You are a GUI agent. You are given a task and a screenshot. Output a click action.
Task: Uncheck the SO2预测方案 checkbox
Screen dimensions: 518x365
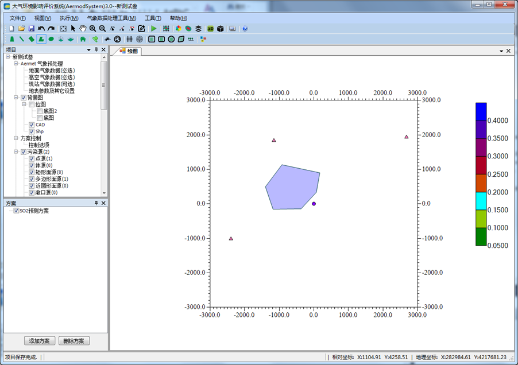(x=16, y=211)
